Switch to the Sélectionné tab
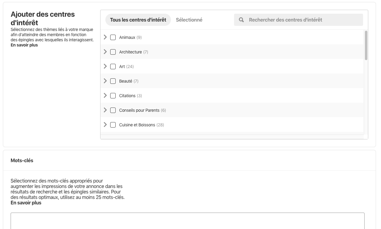 pyautogui.click(x=189, y=20)
